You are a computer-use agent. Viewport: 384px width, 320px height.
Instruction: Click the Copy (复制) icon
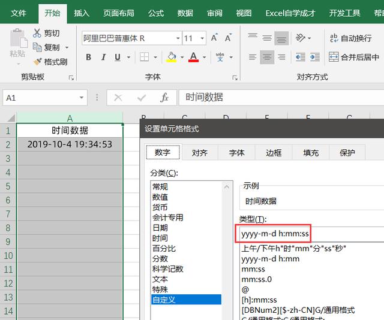37,47
